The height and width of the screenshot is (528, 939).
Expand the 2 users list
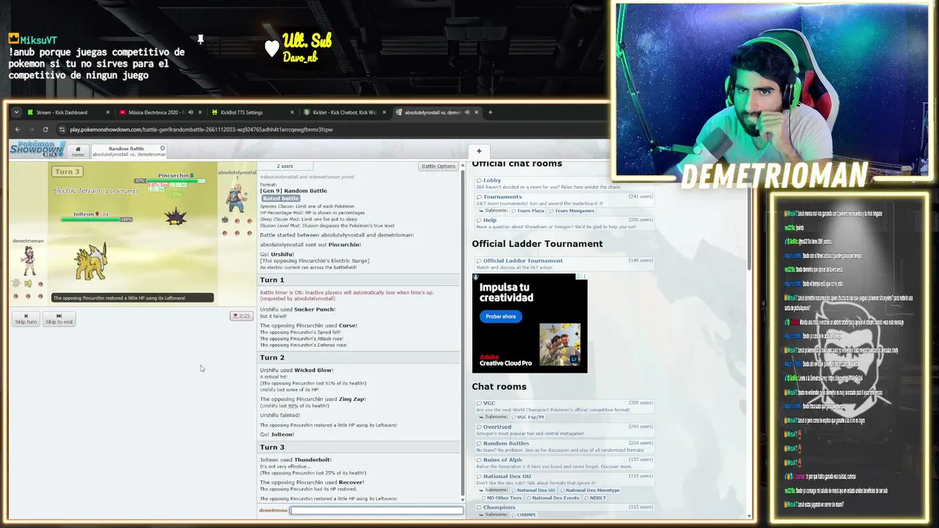285,166
